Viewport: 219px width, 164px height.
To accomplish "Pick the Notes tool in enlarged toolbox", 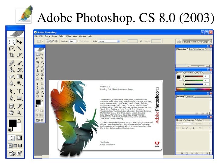I will [11, 106].
